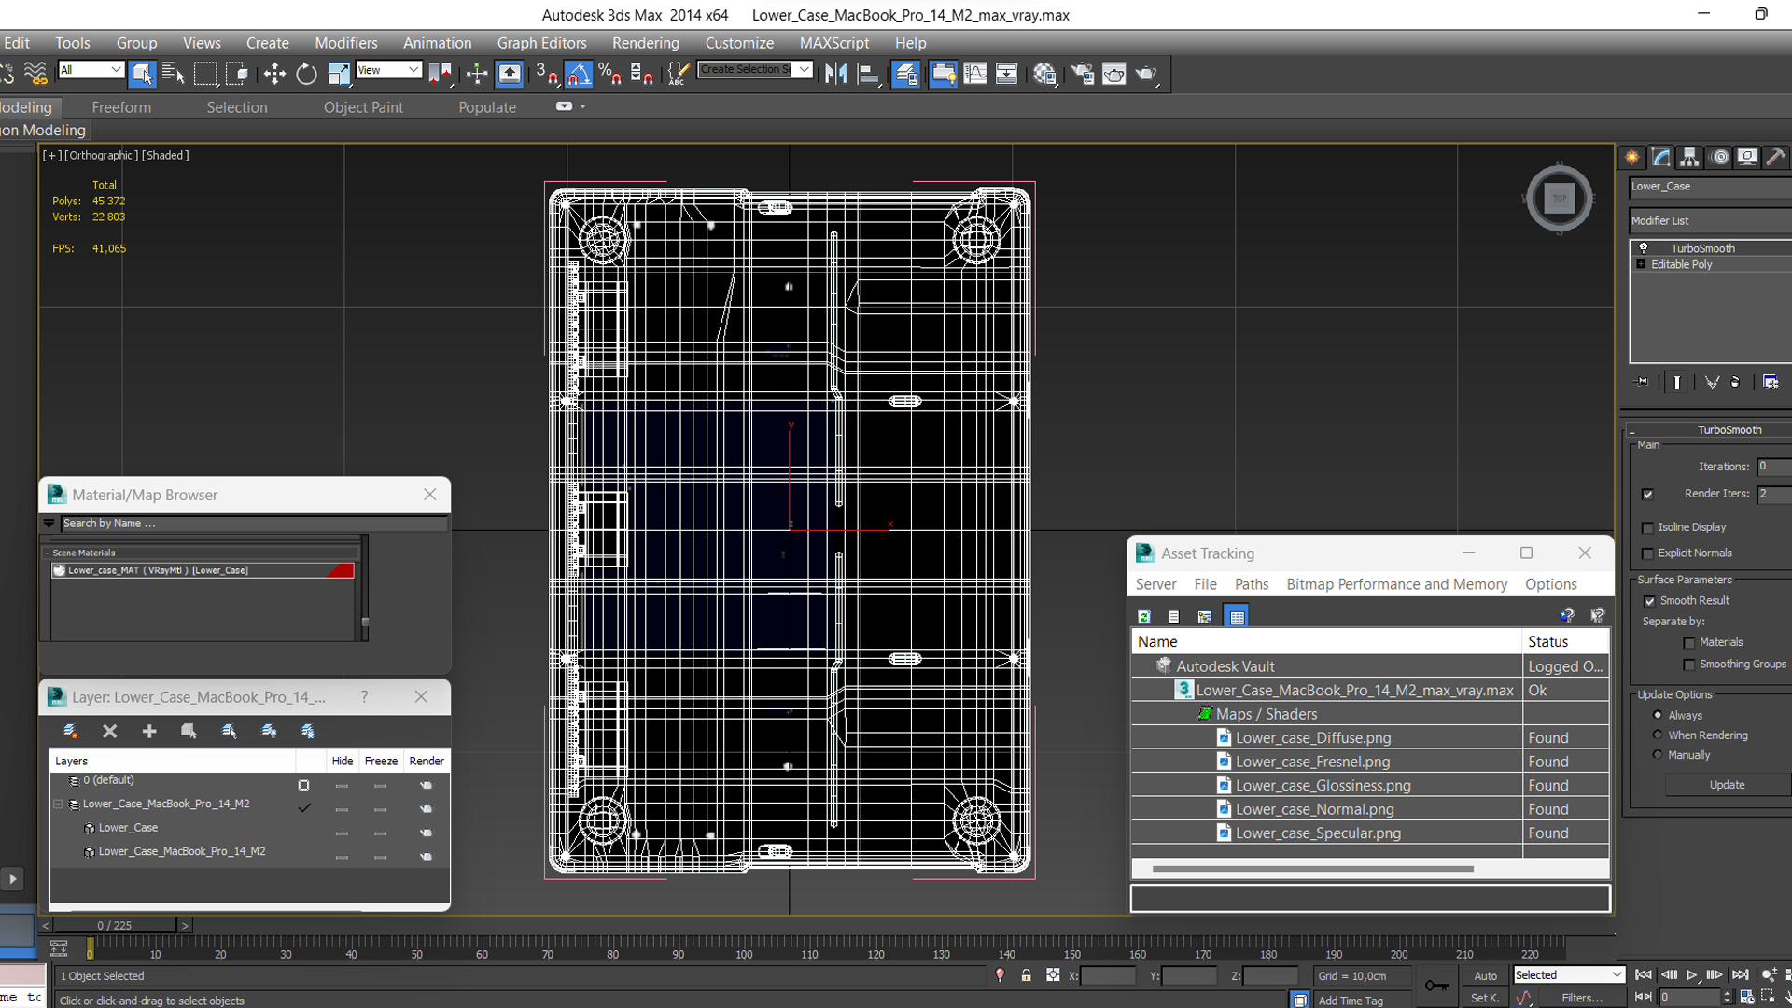Click the Search by Name field
This screenshot has width=1792, height=1008.
pyautogui.click(x=254, y=524)
